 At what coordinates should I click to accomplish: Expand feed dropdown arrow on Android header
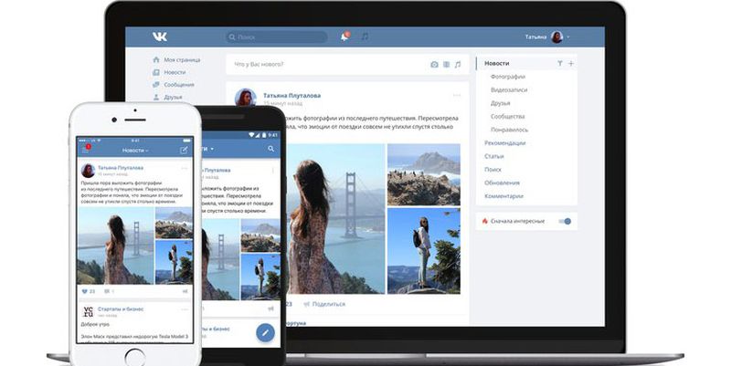click(x=212, y=149)
